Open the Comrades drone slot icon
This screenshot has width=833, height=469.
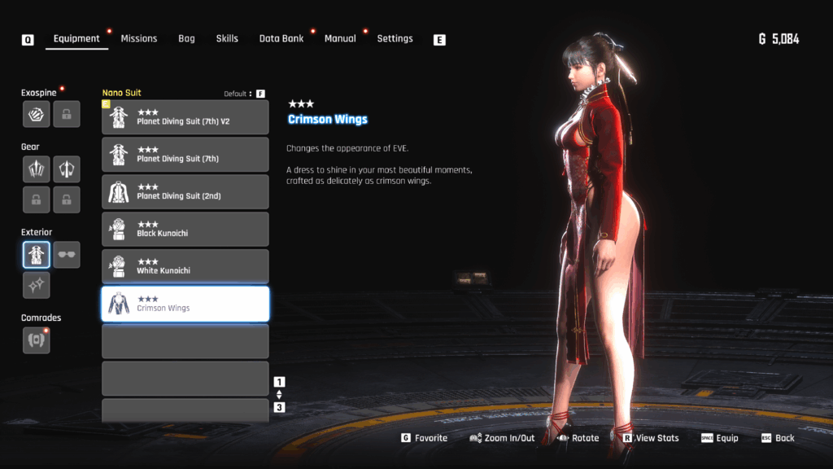pos(36,340)
